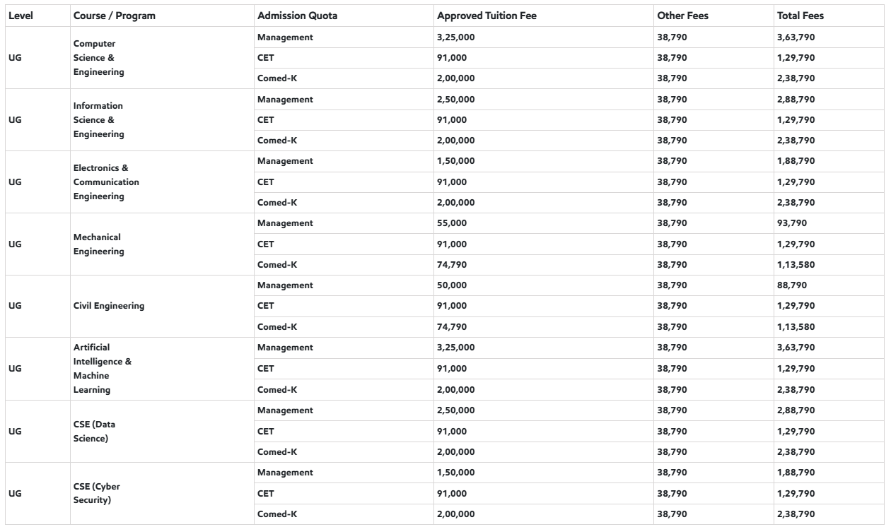Select the Artificial Intelligence & Machine Learning cell
The height and width of the screenshot is (527, 891).
103,368
